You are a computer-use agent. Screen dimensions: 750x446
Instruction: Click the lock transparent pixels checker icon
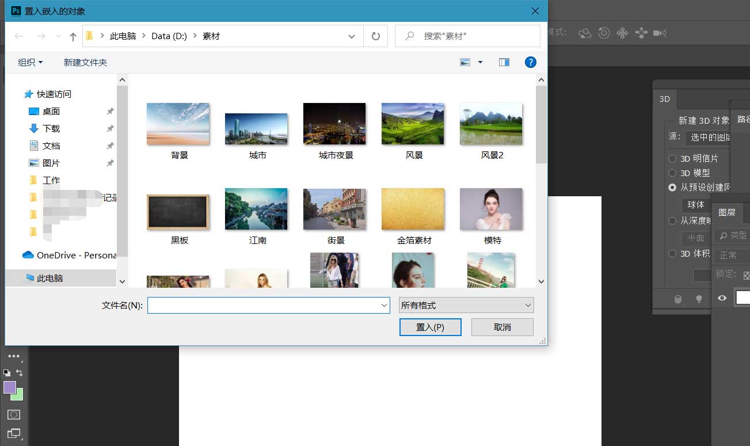click(747, 275)
